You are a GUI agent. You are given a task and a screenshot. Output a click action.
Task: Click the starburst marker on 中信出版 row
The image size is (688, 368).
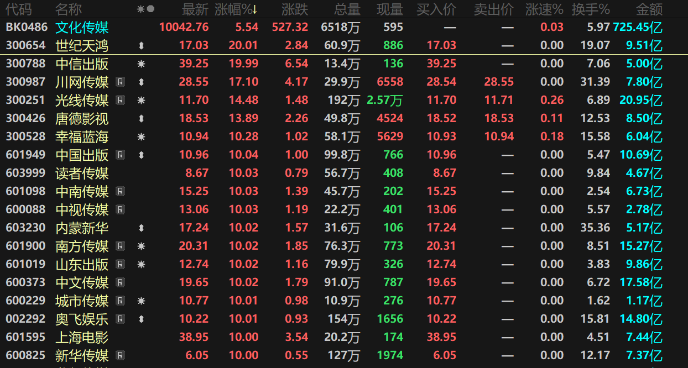pos(141,64)
